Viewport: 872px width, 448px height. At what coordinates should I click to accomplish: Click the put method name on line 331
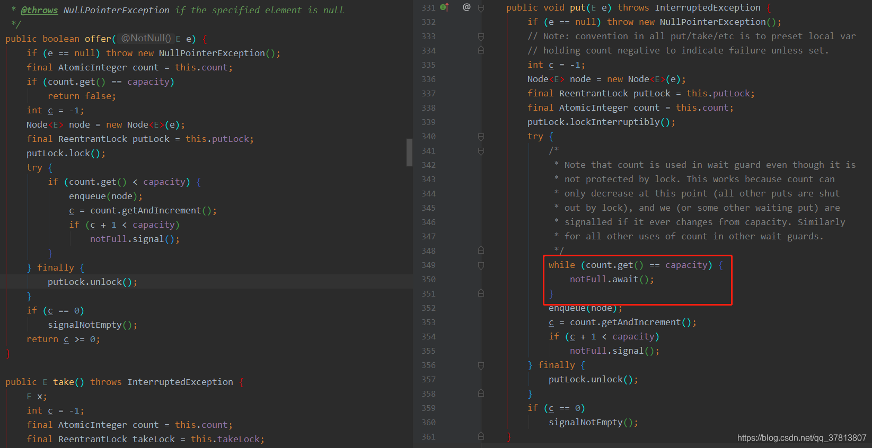(577, 7)
